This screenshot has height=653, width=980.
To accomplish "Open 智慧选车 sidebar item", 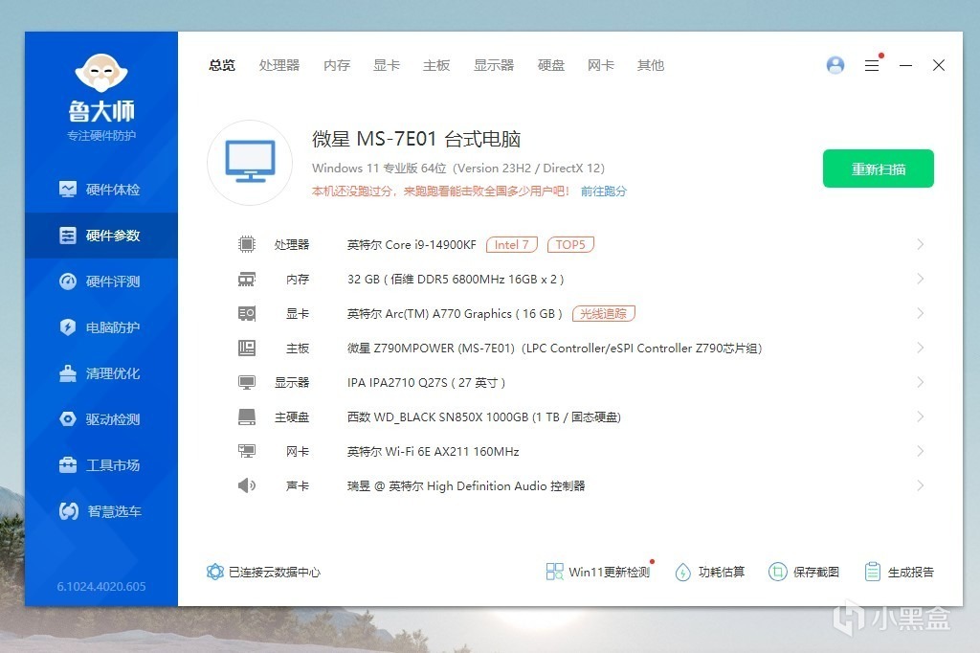I will pyautogui.click(x=100, y=511).
